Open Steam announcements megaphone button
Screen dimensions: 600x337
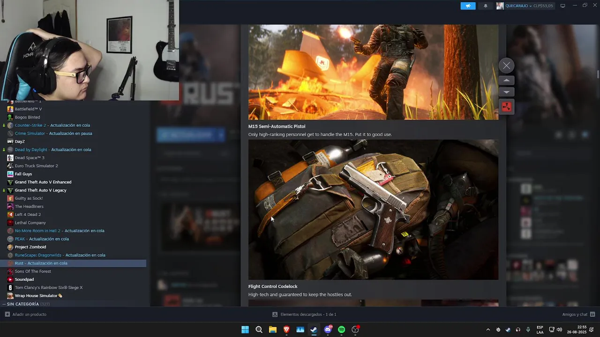click(x=468, y=6)
